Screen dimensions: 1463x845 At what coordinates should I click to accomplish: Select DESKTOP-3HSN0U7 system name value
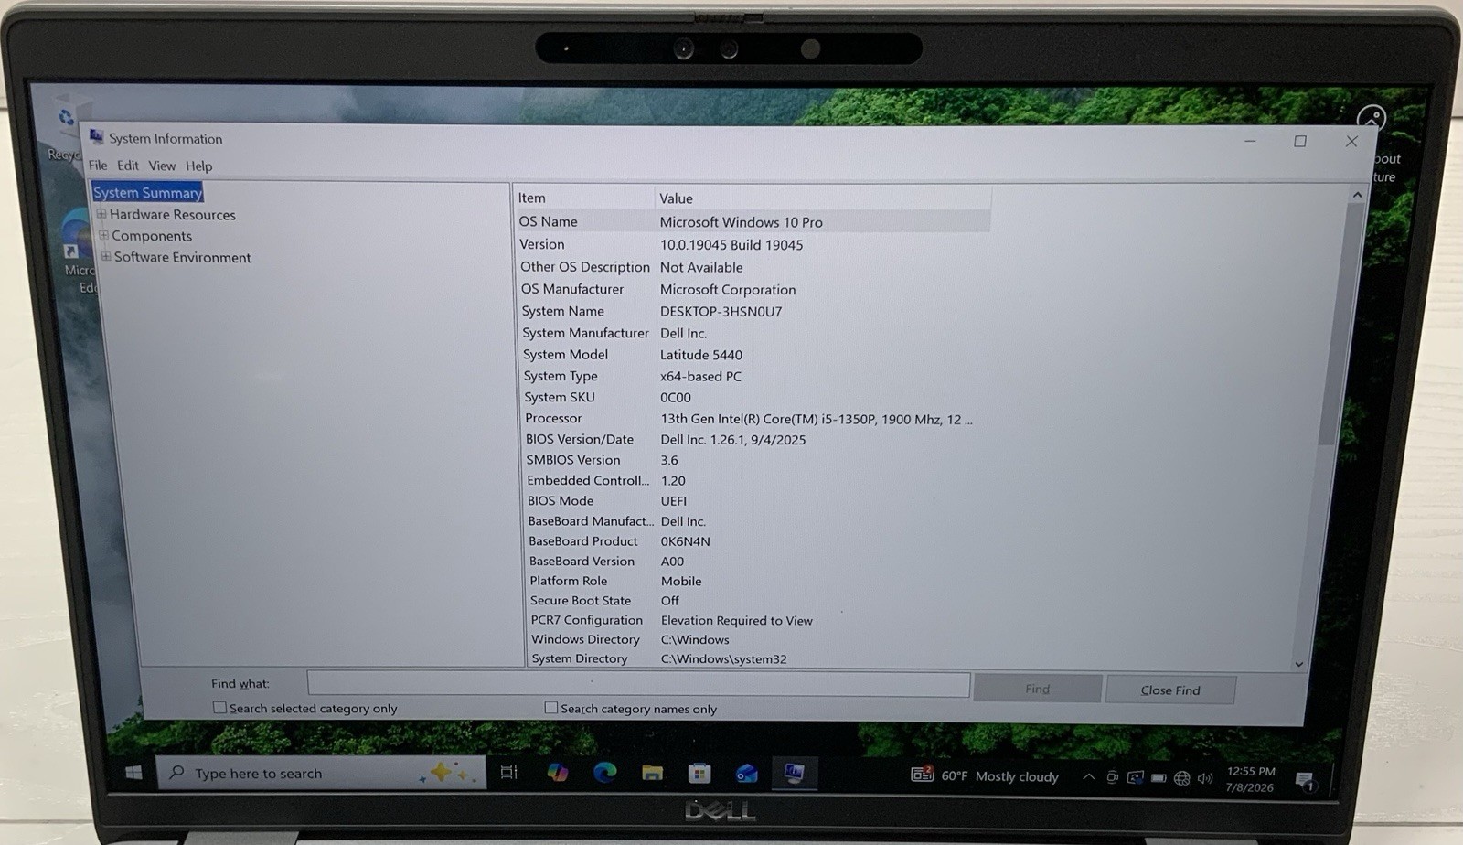pyautogui.click(x=721, y=311)
